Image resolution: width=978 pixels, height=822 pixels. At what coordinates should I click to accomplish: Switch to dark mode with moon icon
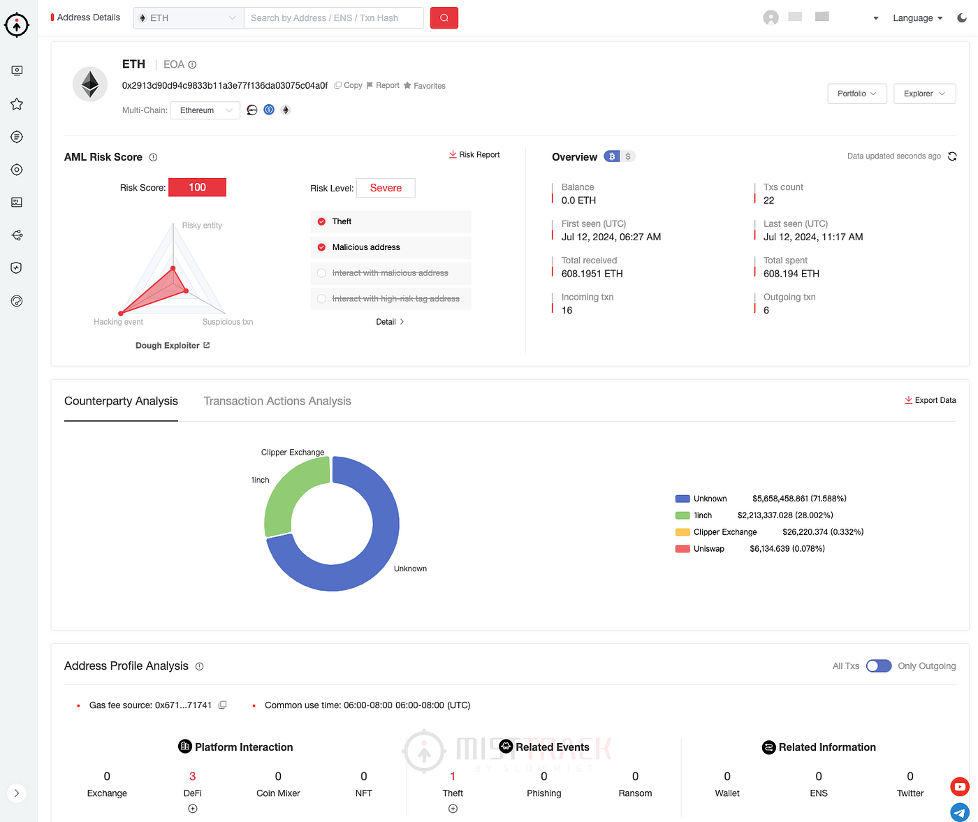point(962,17)
